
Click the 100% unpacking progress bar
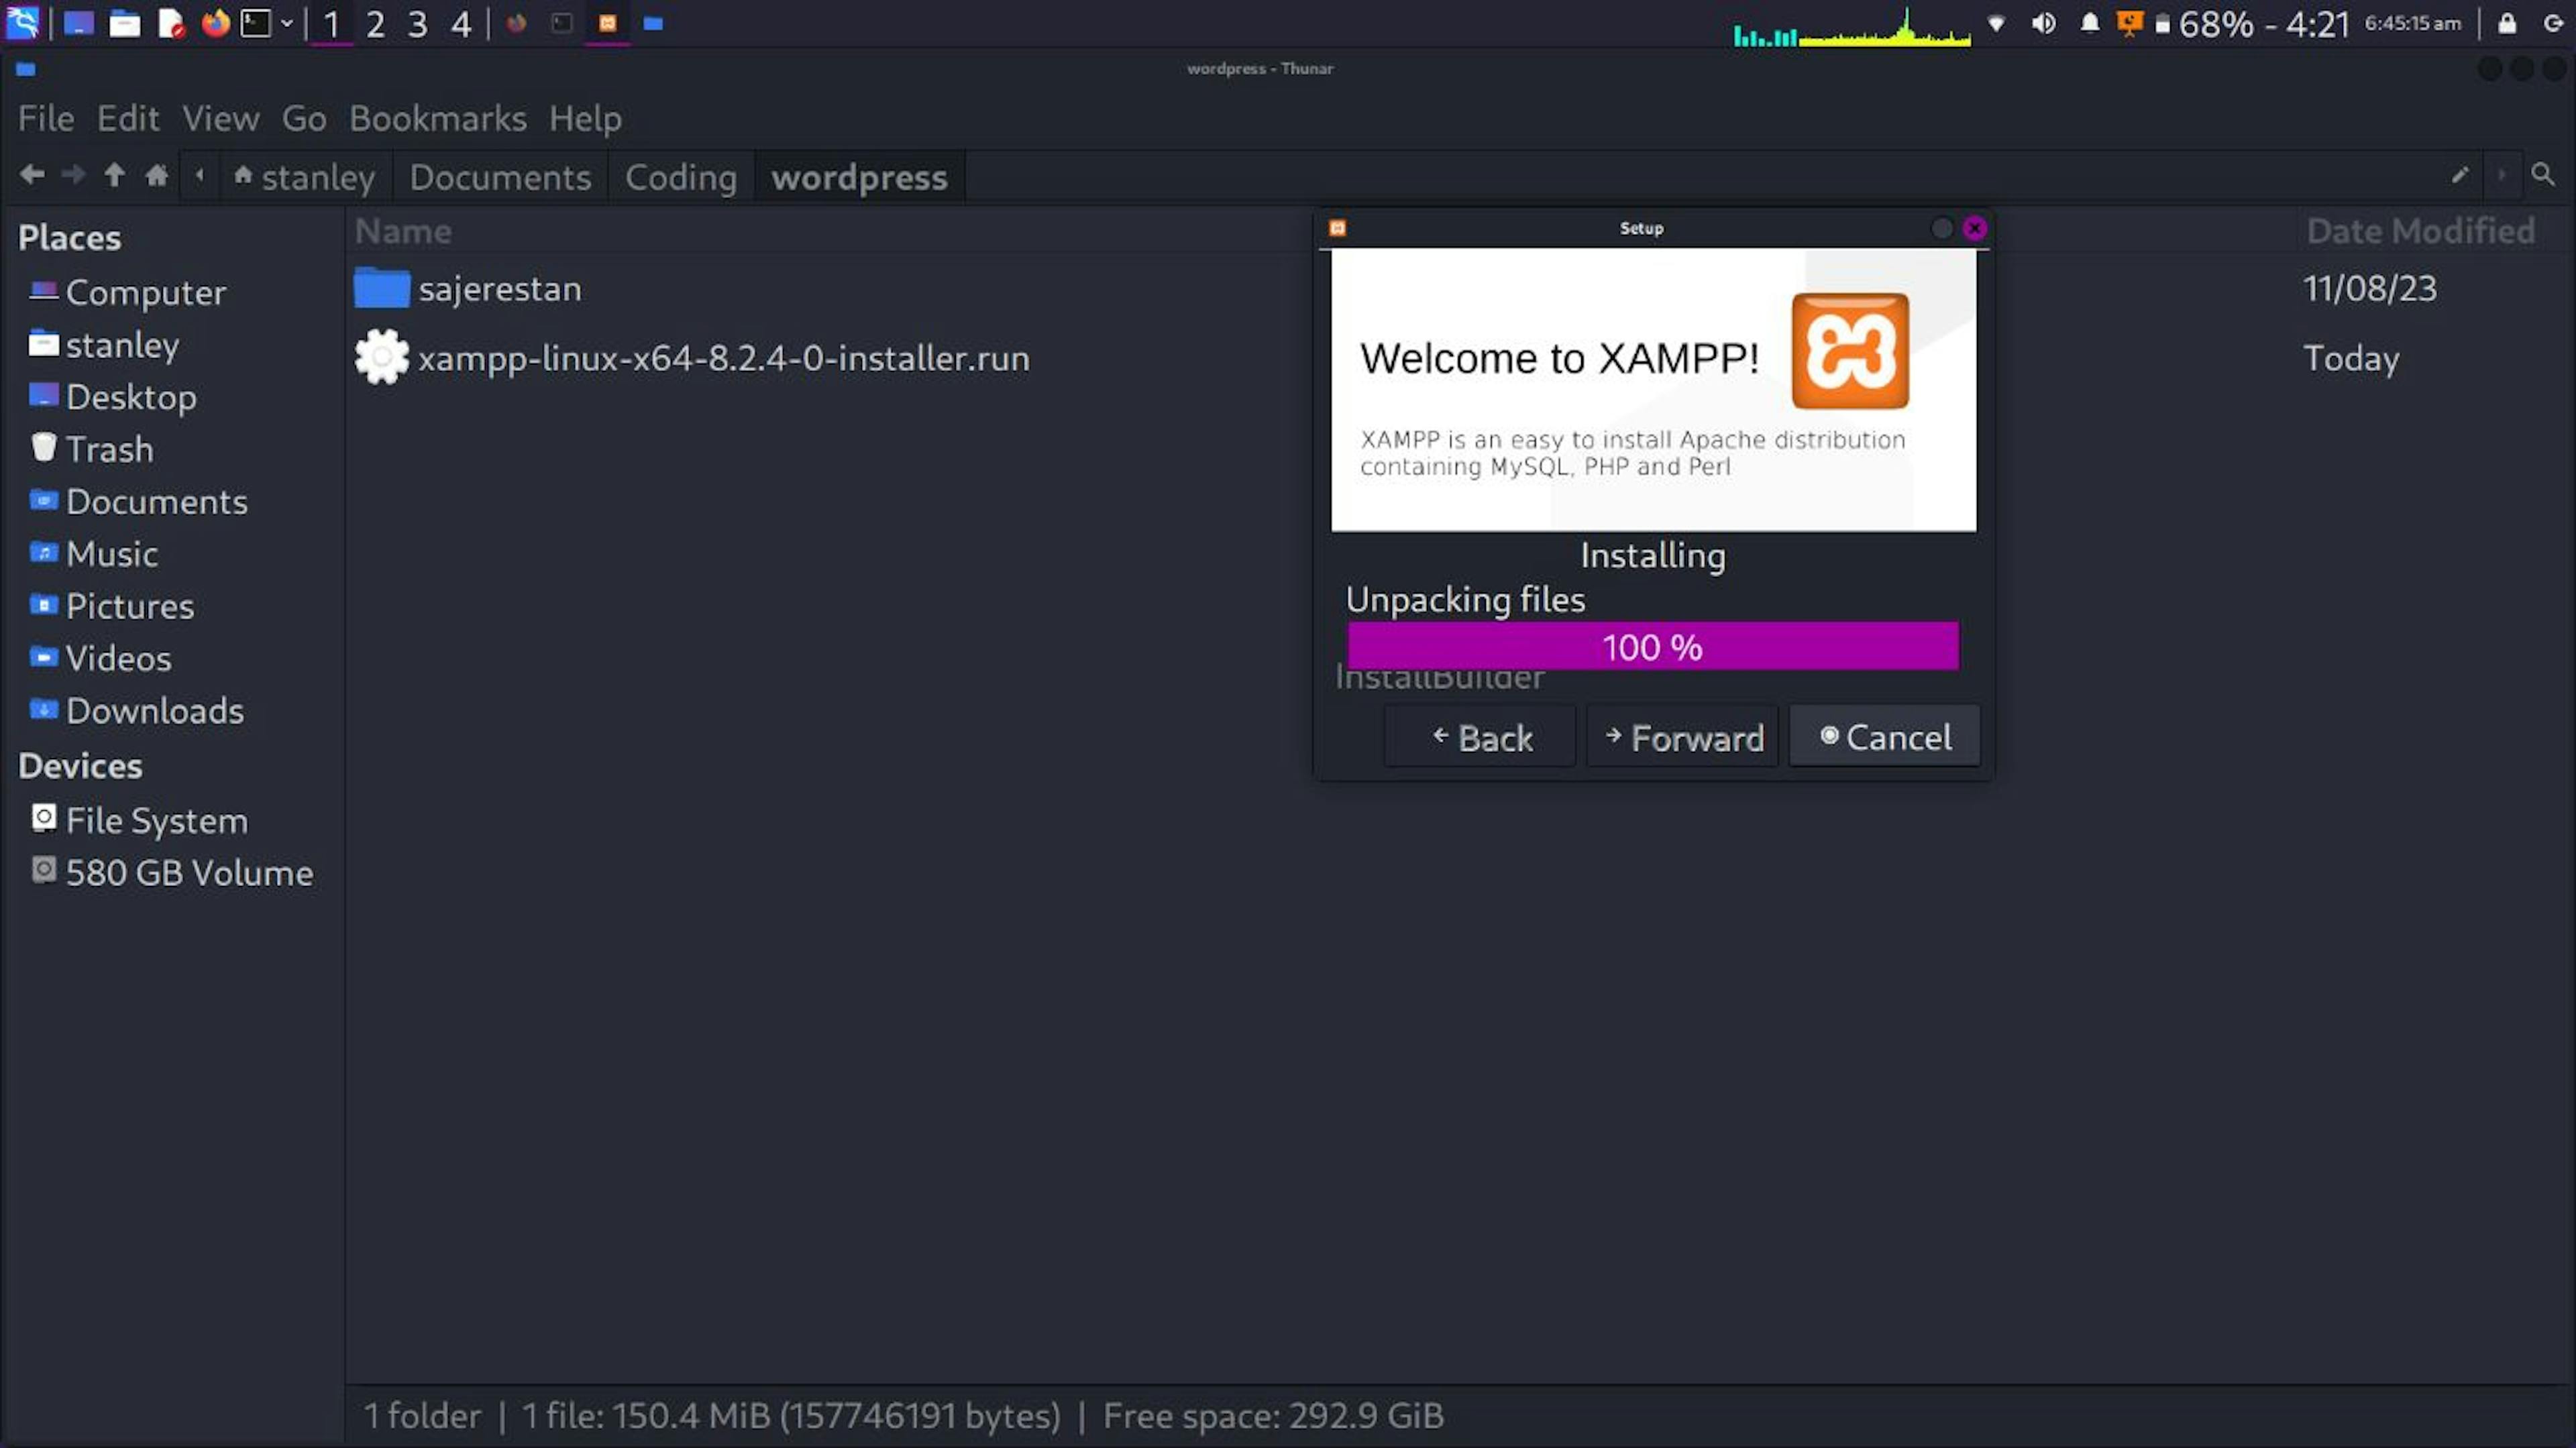(x=1653, y=646)
